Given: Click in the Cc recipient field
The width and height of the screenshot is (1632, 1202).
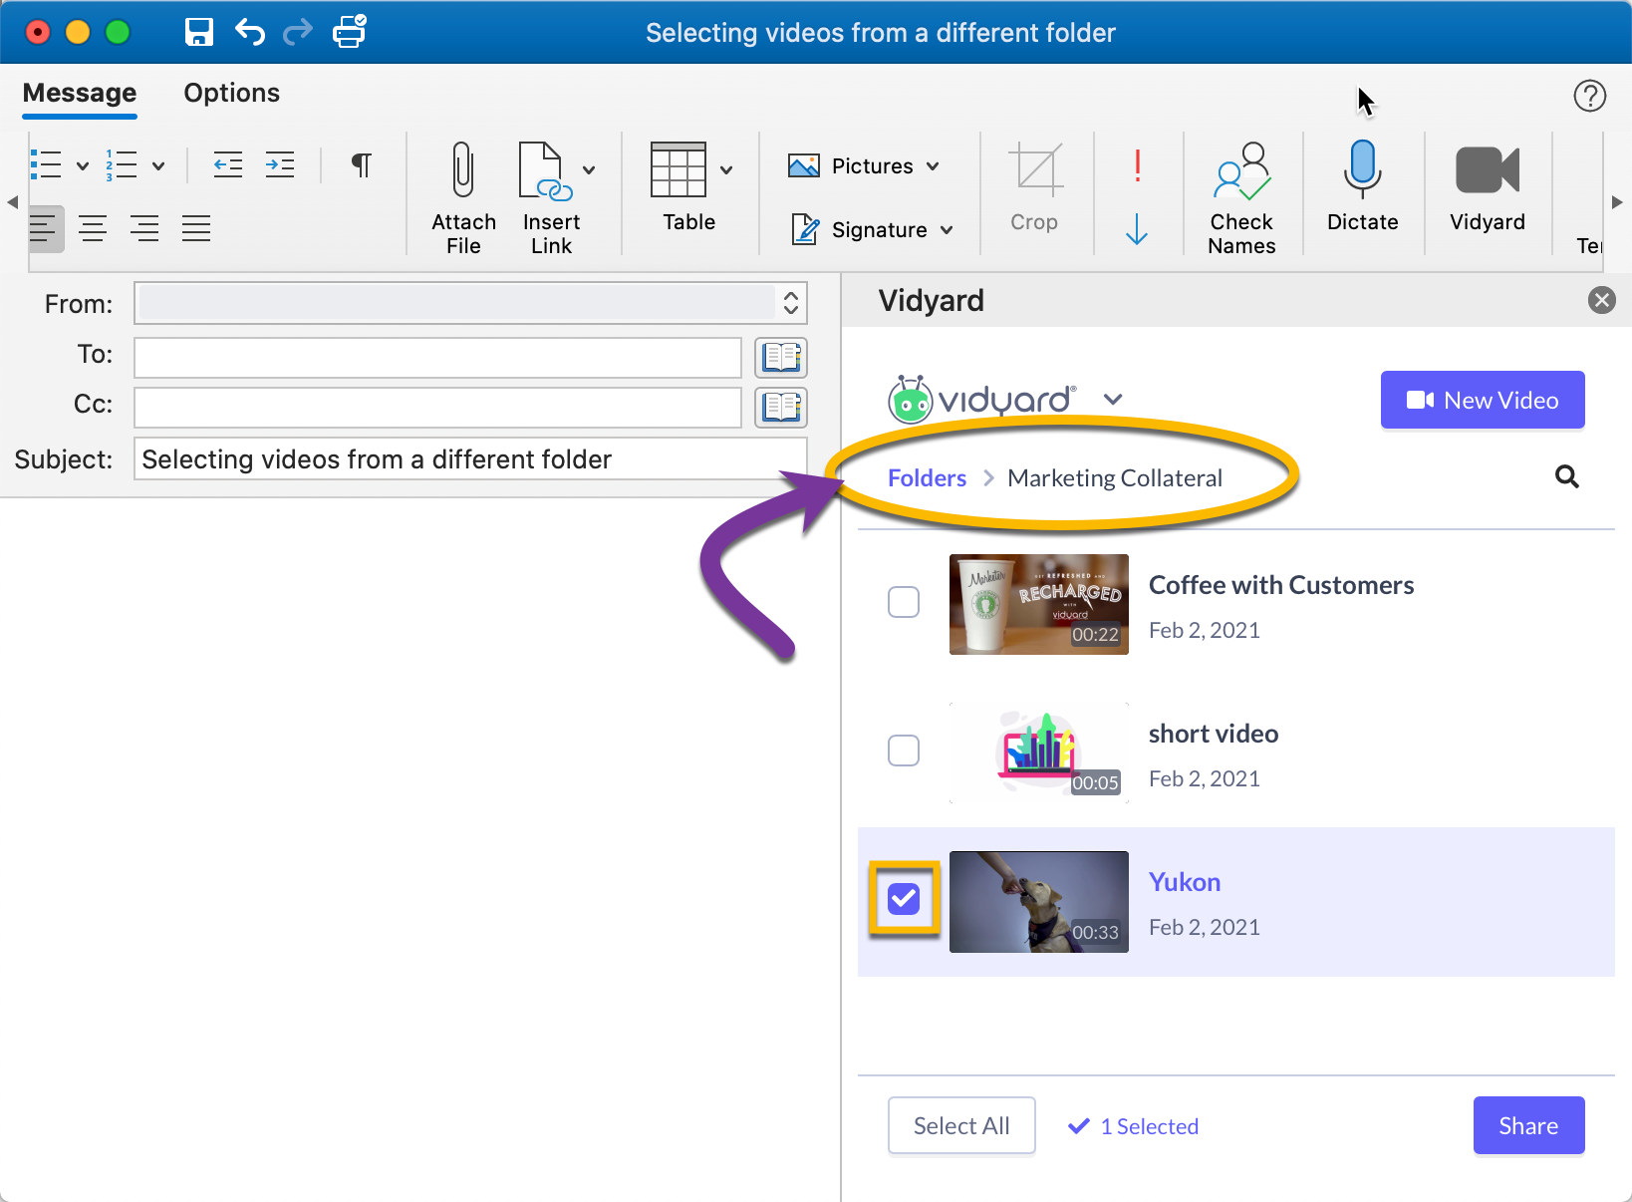Looking at the screenshot, I should pyautogui.click(x=437, y=408).
